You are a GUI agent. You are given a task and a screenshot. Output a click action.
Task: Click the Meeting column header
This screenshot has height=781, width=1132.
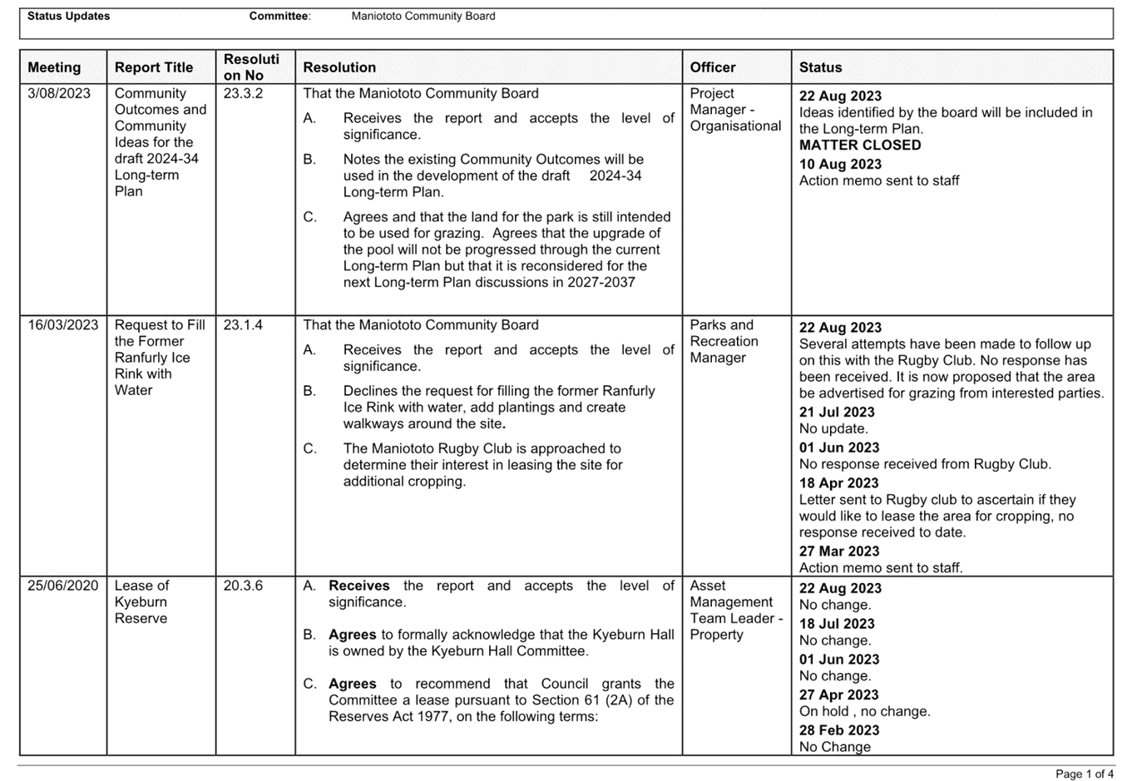pos(54,67)
